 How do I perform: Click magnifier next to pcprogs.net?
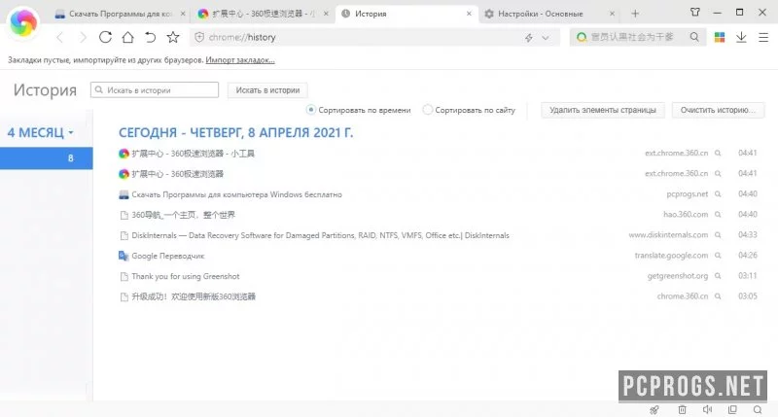(718, 193)
